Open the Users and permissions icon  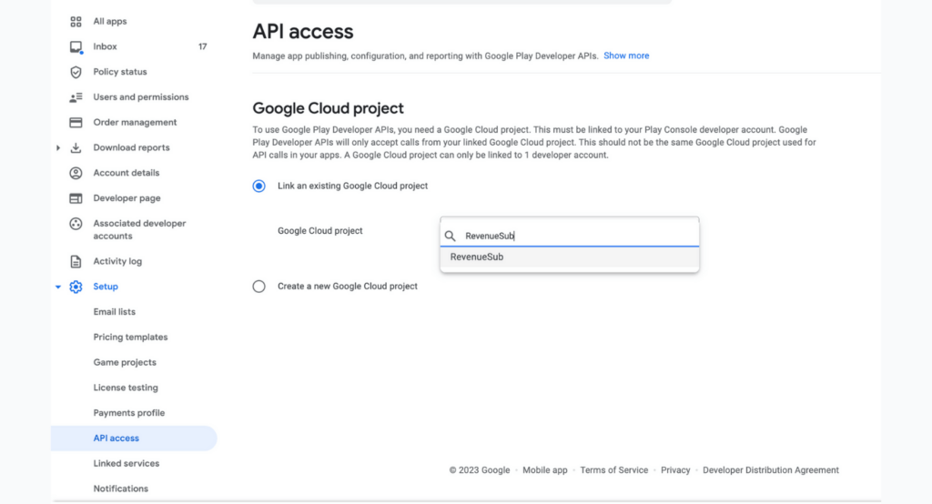click(x=76, y=97)
